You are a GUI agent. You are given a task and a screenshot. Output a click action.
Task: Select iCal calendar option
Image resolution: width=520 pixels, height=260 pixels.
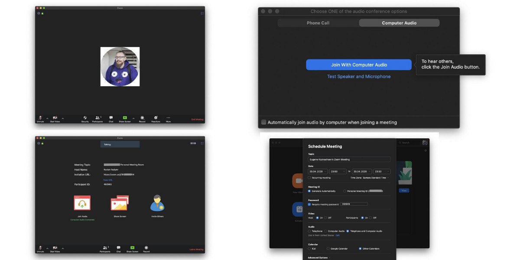[x=309, y=249]
